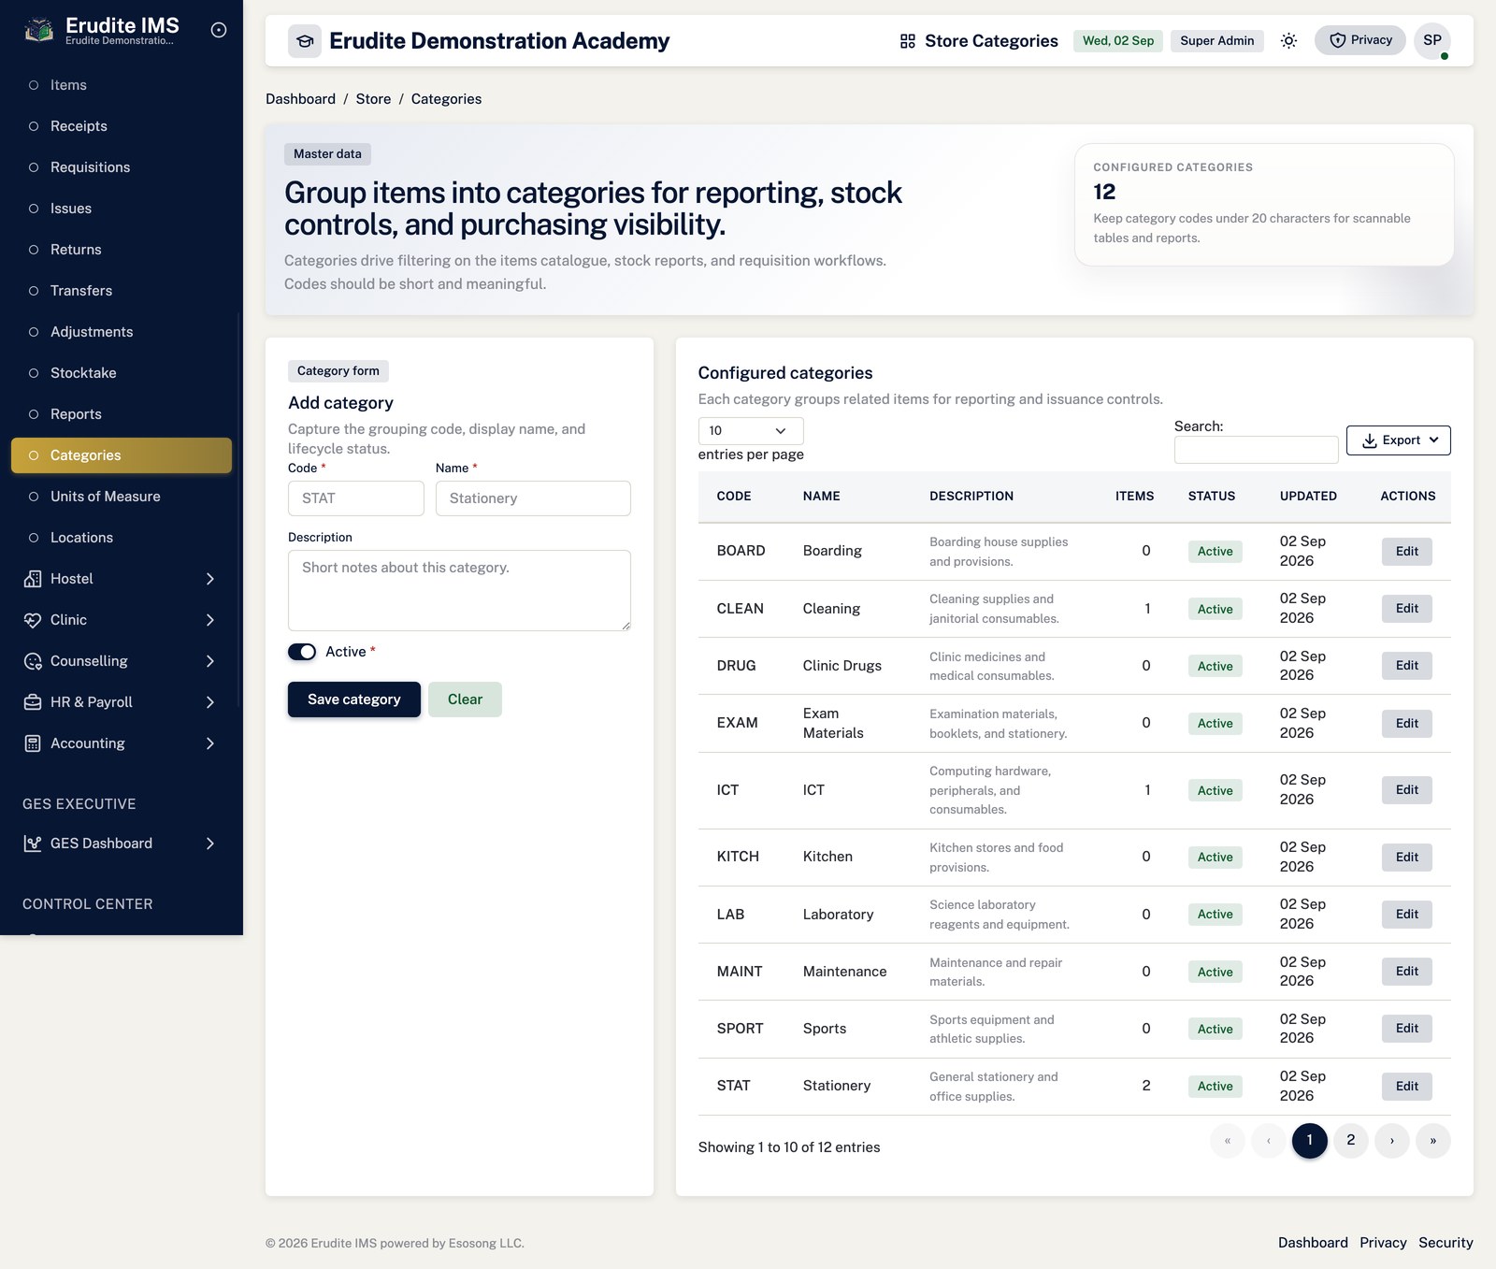Open the Stocktake sidebar item

click(x=122, y=373)
